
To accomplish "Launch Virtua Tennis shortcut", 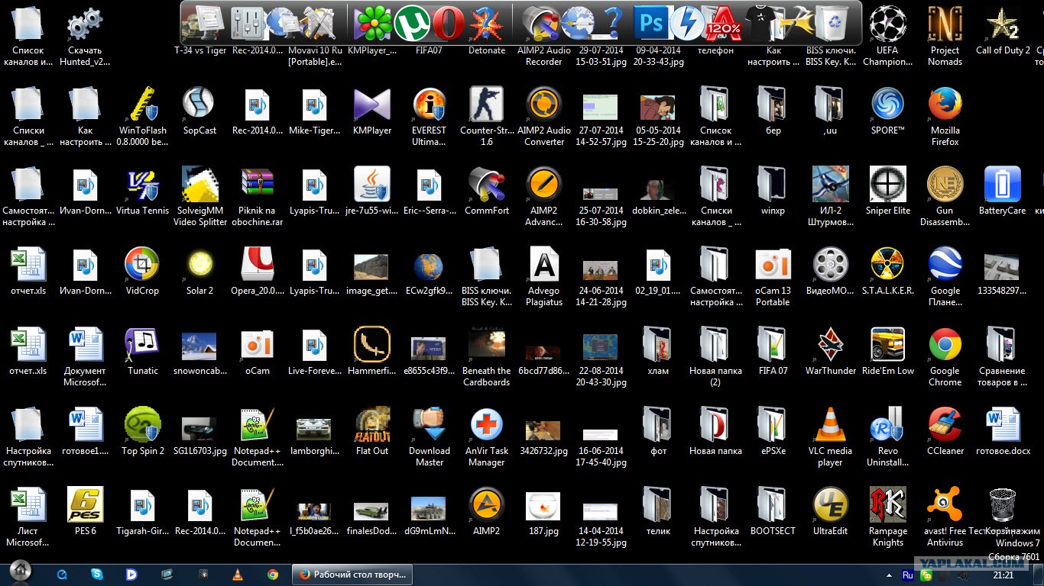I will (x=142, y=191).
